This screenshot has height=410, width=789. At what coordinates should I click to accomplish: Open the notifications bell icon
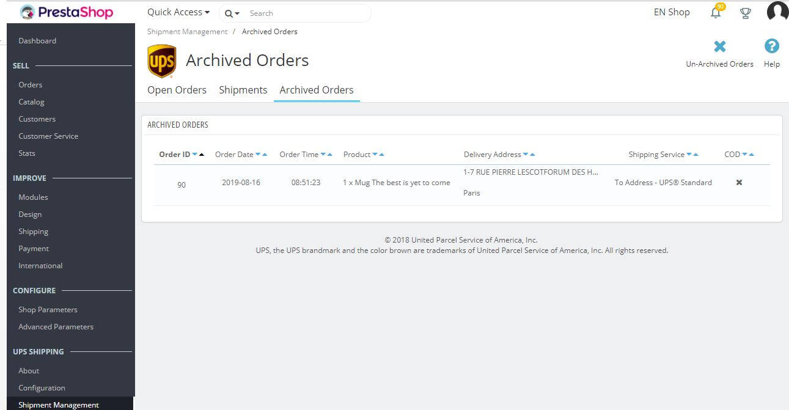tap(716, 12)
